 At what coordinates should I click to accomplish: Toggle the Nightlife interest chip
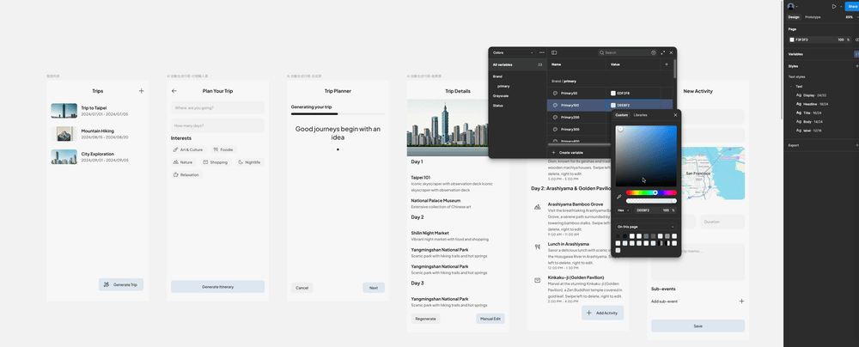(x=250, y=162)
